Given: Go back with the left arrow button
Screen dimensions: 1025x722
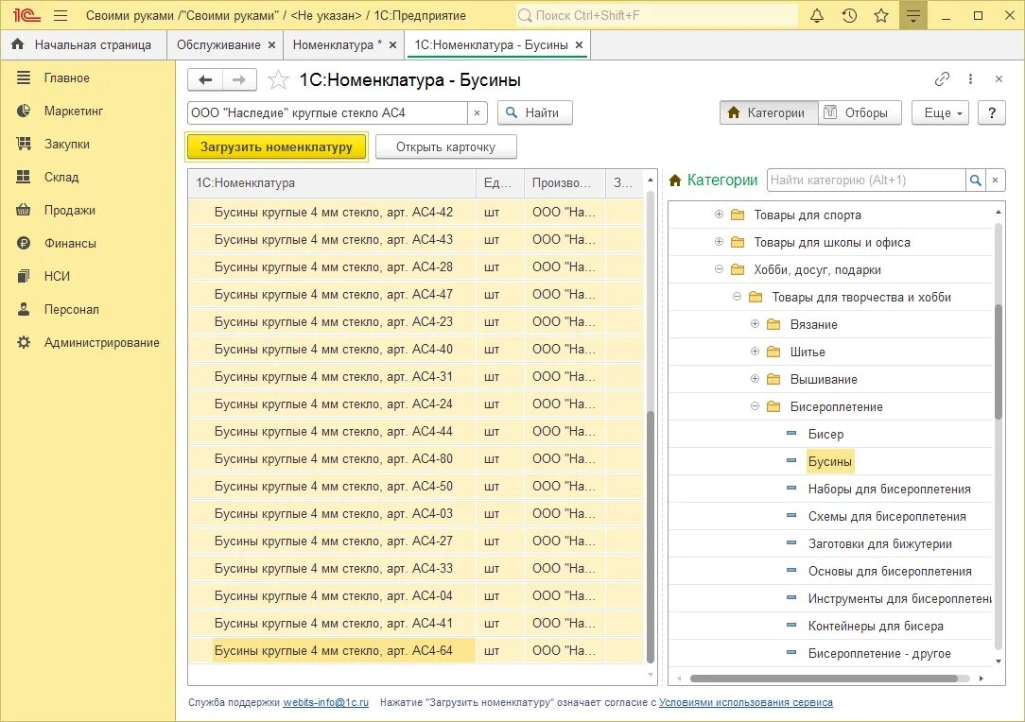Looking at the screenshot, I should (205, 79).
